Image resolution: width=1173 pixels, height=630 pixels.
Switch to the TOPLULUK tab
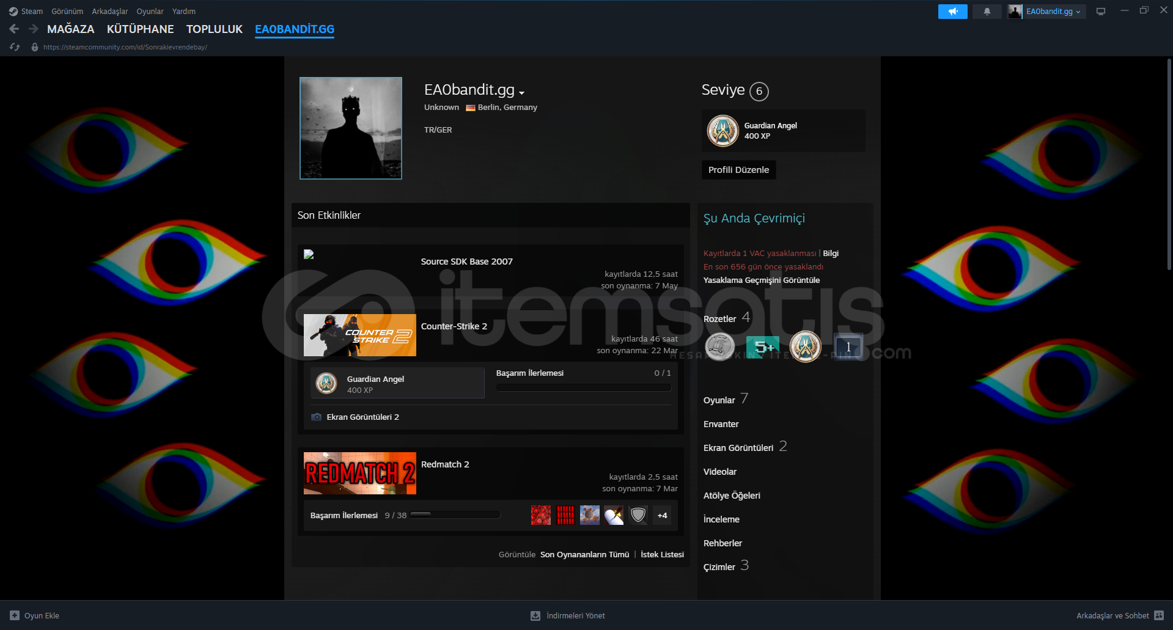click(x=215, y=29)
